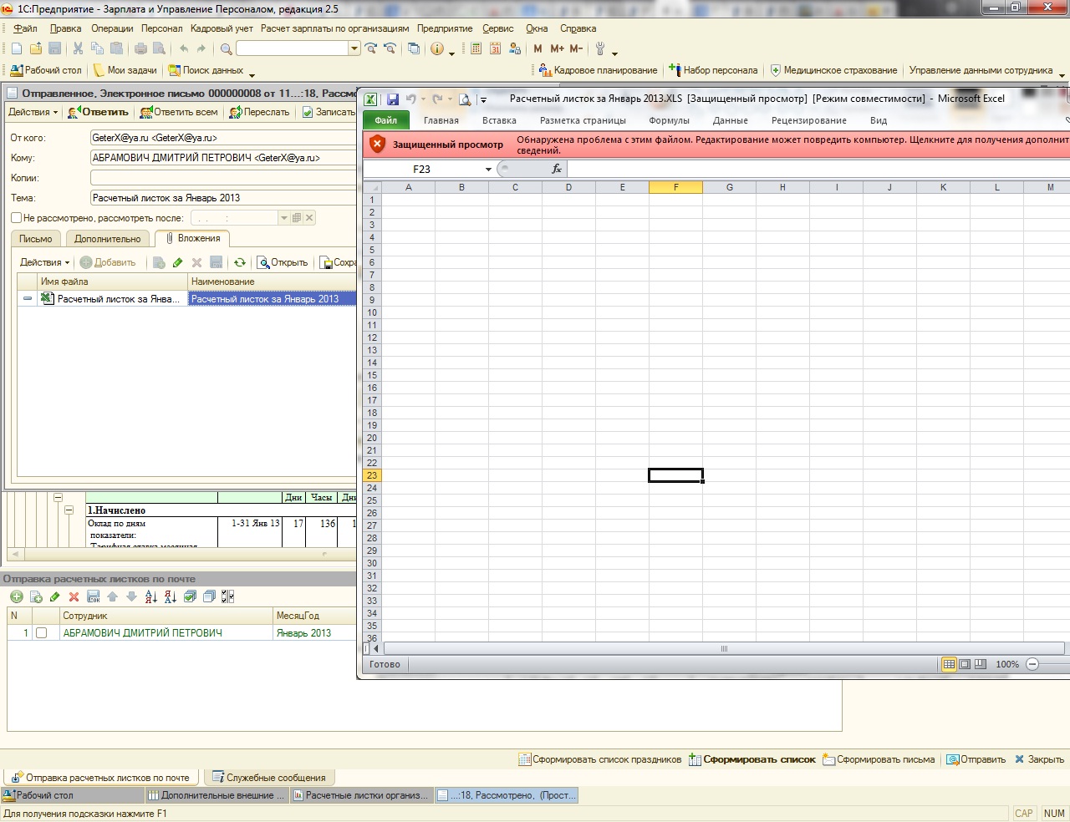Viewport: 1070px width, 822px height.
Task: Expand Excel Name Box dropdown arrow
Action: point(488,169)
